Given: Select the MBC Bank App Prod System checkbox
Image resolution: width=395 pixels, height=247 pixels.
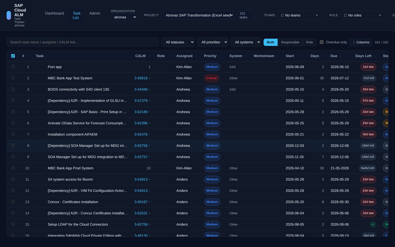Looking at the screenshot, I should click(x=13, y=168).
